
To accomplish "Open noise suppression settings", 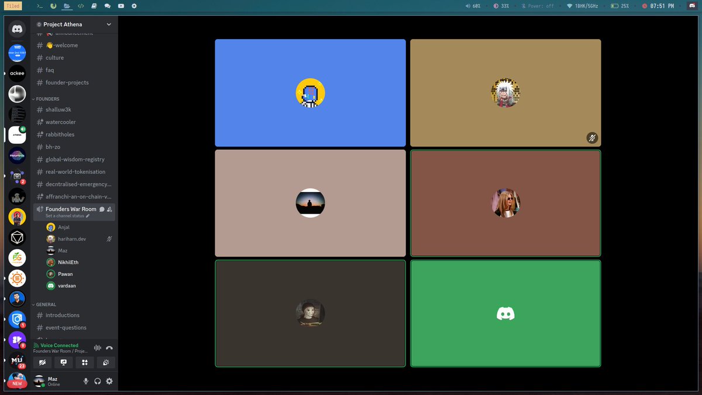I will [x=98, y=348].
